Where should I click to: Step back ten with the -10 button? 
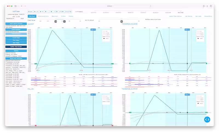coord(42,12)
